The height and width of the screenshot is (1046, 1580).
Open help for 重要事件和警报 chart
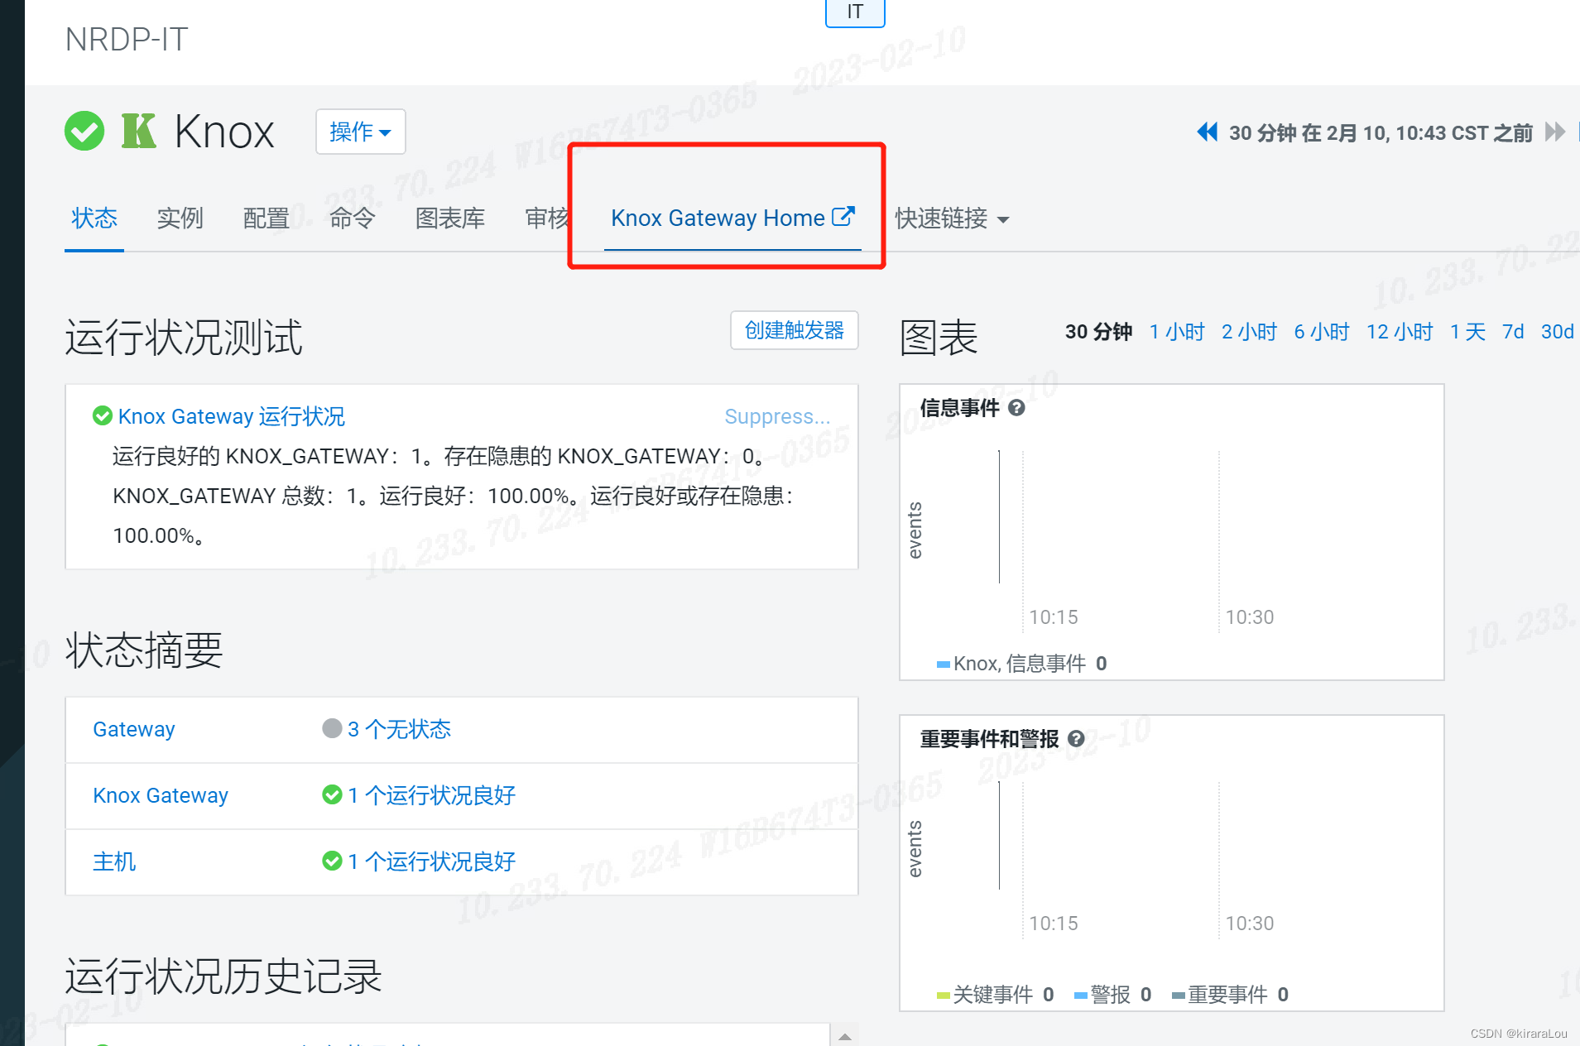(x=1076, y=739)
